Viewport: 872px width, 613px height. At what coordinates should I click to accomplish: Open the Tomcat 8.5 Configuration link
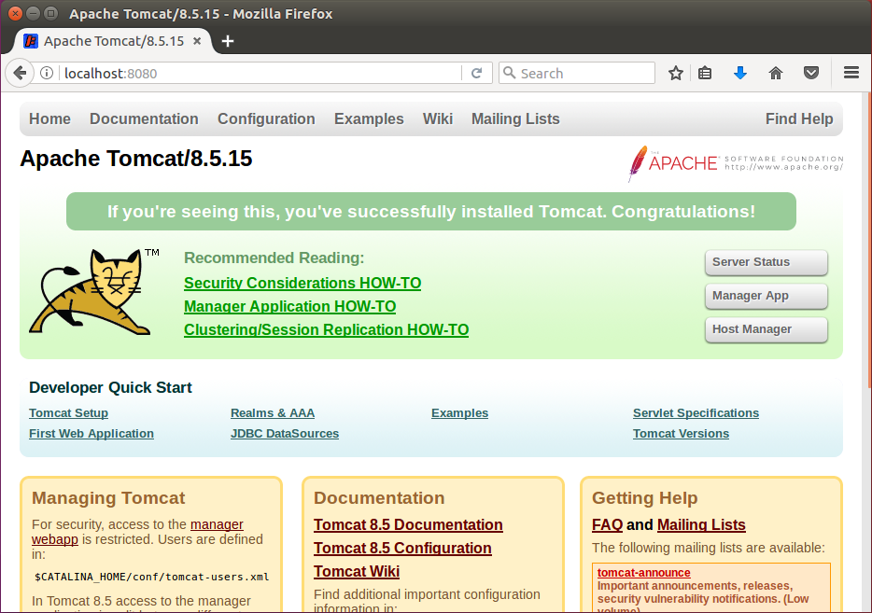402,548
